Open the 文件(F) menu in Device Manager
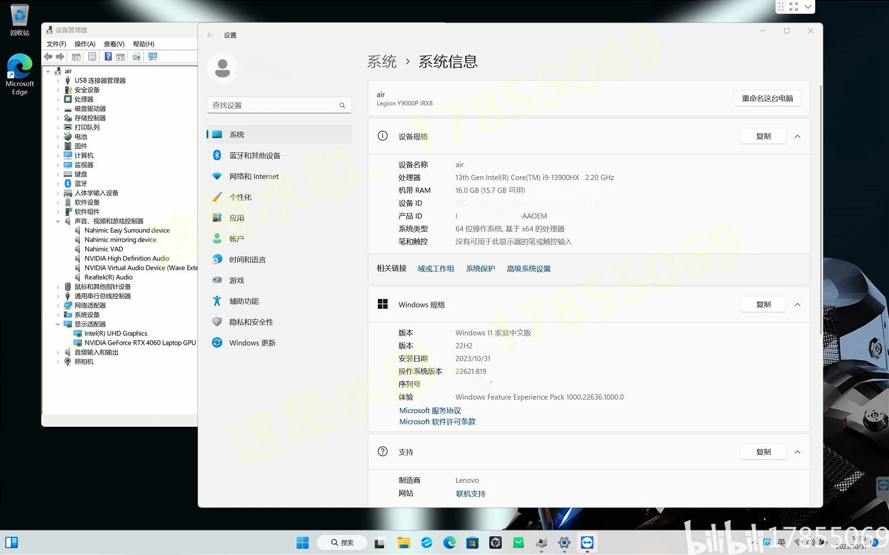This screenshot has height=555, width=889. coord(56,44)
